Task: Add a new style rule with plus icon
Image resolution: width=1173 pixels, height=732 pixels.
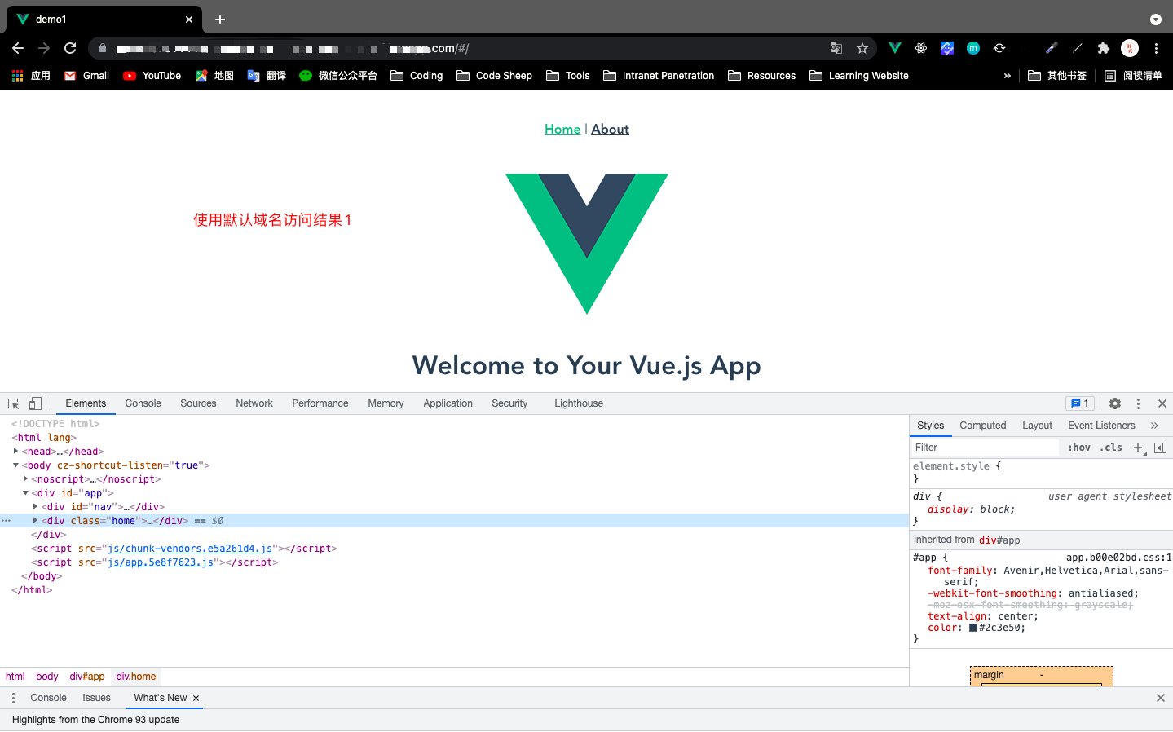Action: click(1138, 448)
